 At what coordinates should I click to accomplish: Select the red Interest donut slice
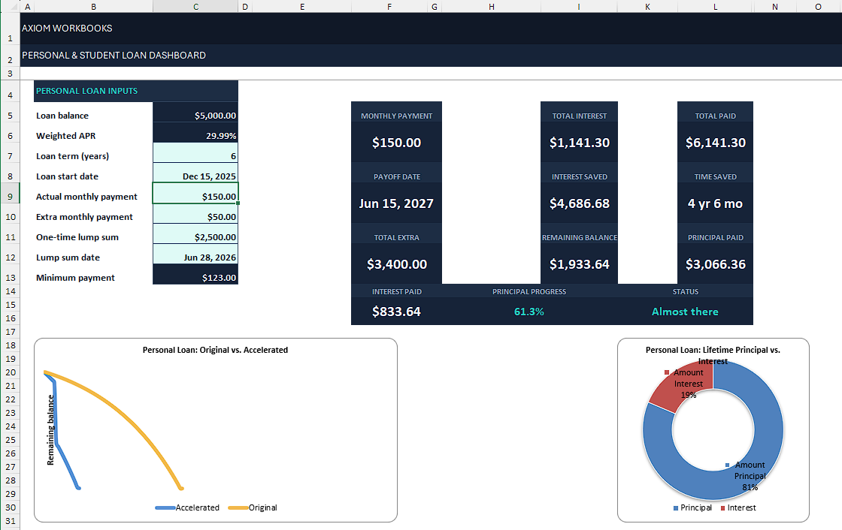[680, 385]
